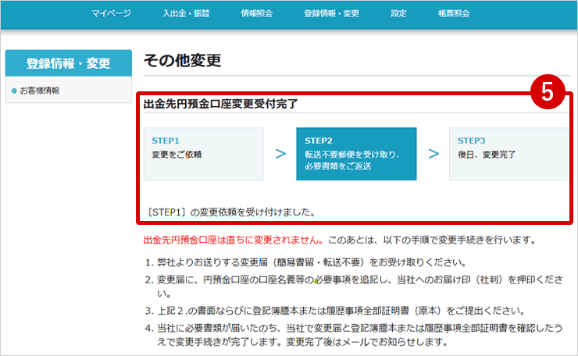Viewport: 578px width, 356px height.
Task: Open the マイページ menu item
Action: coord(111,13)
